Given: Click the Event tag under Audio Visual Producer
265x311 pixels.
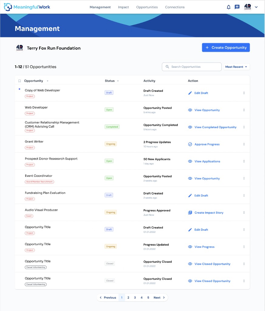Looking at the screenshot, I should click(x=29, y=216).
